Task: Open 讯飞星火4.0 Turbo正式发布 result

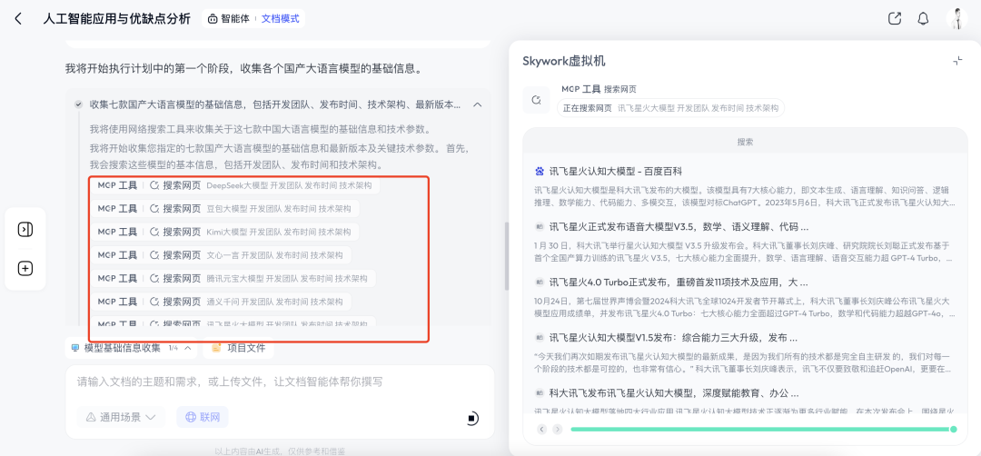Action: click(679, 283)
